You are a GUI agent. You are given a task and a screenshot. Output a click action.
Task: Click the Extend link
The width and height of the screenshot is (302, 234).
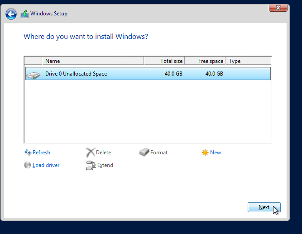[x=105, y=165]
